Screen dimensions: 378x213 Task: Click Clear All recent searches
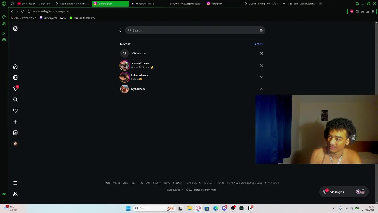point(258,44)
